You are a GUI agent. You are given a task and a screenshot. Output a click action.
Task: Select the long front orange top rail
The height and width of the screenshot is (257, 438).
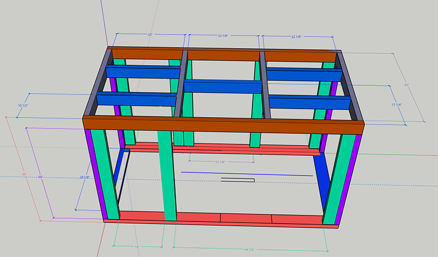pyautogui.click(x=223, y=125)
